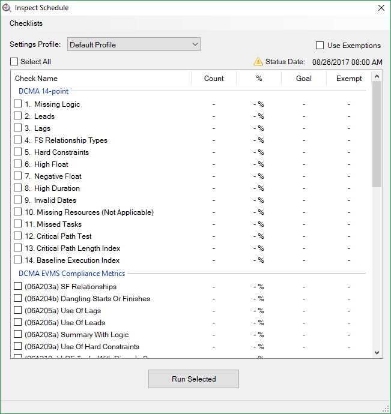This screenshot has width=391, height=414.
Task: Click the Inspect Schedule title bar icon
Action: tap(7, 8)
